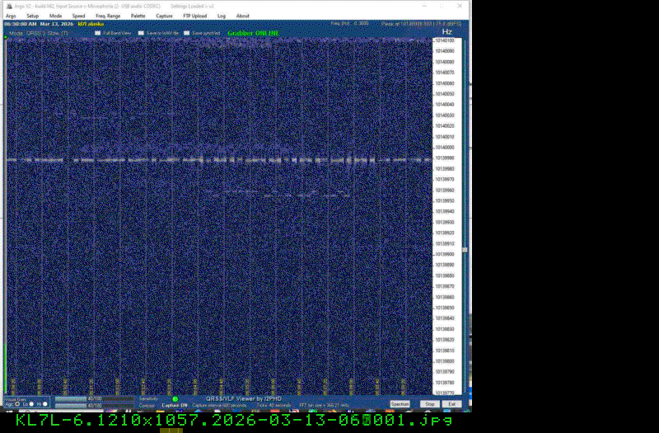Enable the Full Band View checkbox
Screen dimensions: 659x433
[96, 33]
